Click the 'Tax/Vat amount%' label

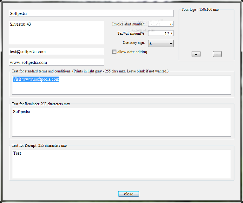click(x=131, y=33)
